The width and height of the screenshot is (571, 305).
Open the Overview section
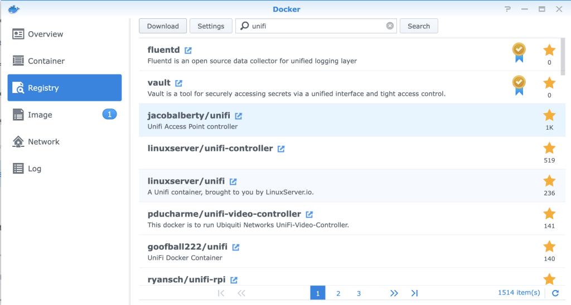click(x=46, y=34)
